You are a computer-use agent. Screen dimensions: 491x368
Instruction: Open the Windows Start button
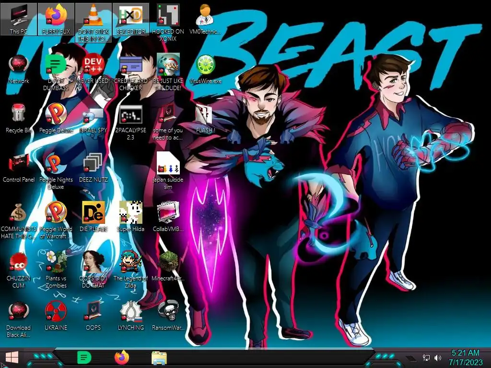click(x=12, y=357)
